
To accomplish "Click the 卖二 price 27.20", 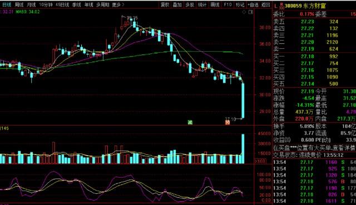I will pos(308,42).
